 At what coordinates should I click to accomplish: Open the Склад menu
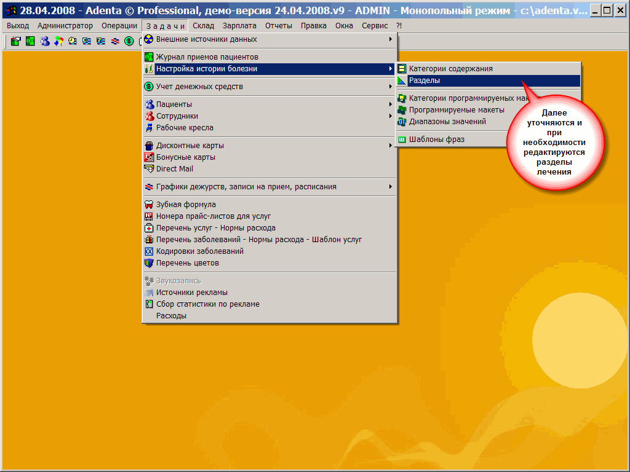(x=203, y=26)
